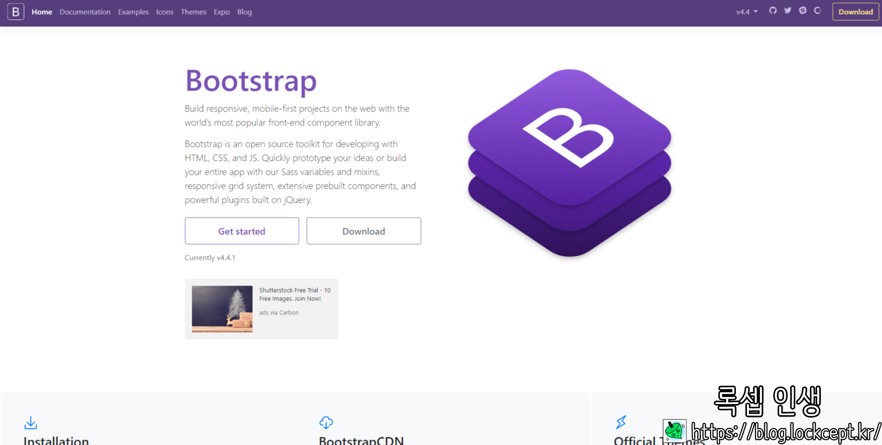The image size is (882, 445).
Task: Open the Themes nav item
Action: click(193, 12)
